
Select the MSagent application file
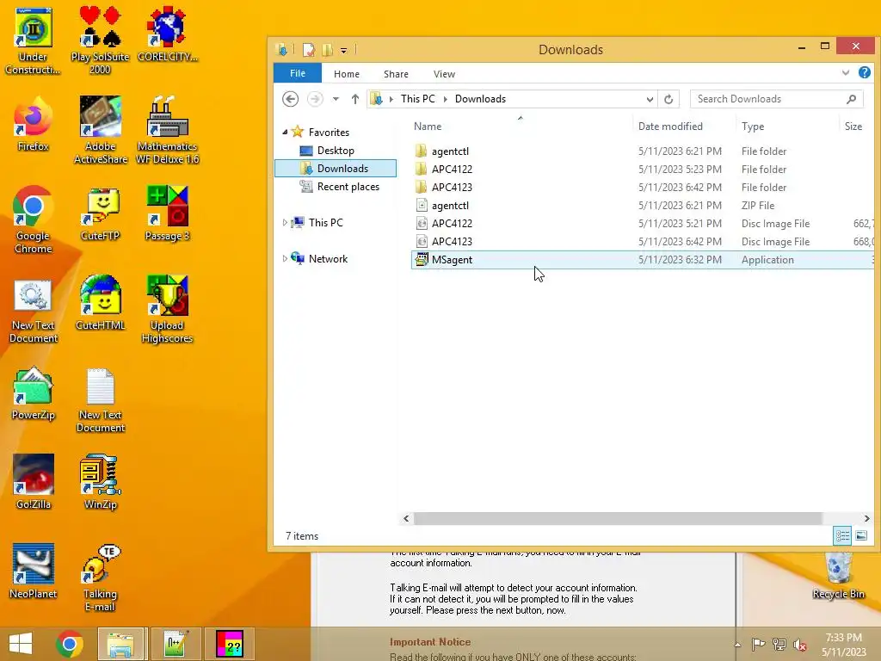[x=643, y=260]
